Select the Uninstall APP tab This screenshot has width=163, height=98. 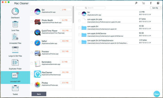click(x=15, y=77)
